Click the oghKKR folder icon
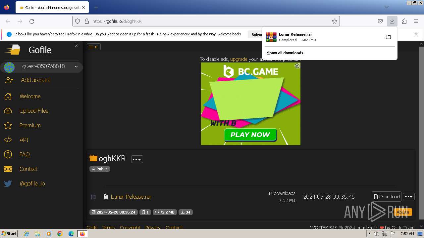This screenshot has height=238, width=424. coord(93,158)
